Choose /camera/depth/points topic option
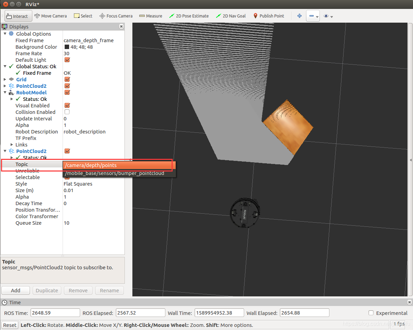The height and width of the screenshot is (330, 413). point(119,165)
